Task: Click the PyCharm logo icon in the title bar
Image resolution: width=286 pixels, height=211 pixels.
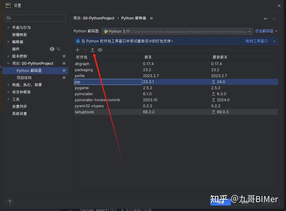Action: point(8,5)
